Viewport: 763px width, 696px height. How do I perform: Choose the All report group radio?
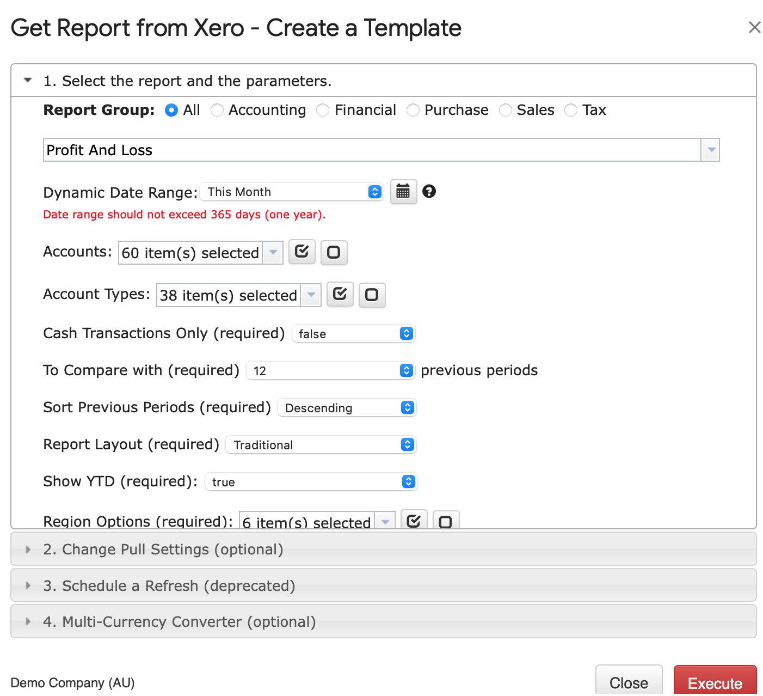point(171,110)
